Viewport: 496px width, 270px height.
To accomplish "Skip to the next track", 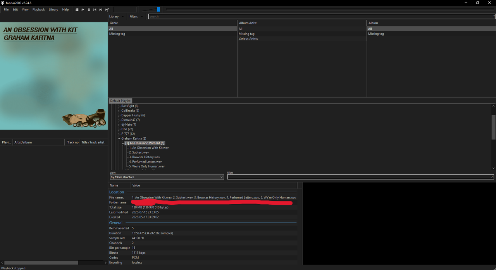I will pos(101,10).
